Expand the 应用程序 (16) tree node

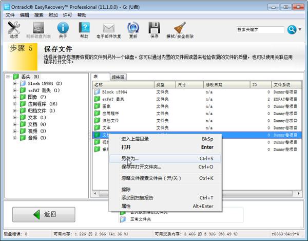point(15,104)
